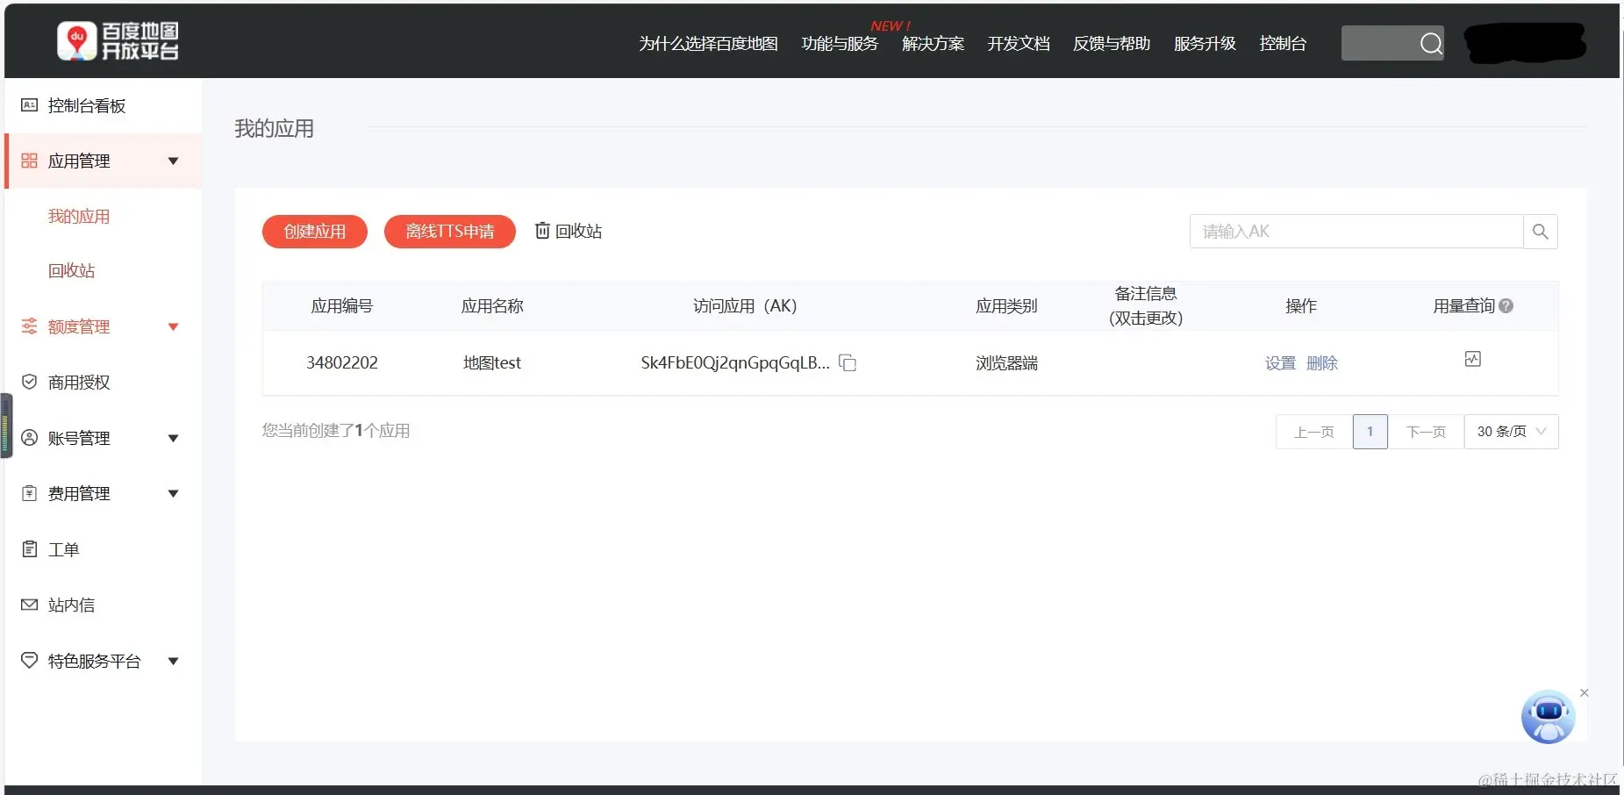Open the chat robot assistant
Screen dimensions: 1624x795
point(1548,717)
